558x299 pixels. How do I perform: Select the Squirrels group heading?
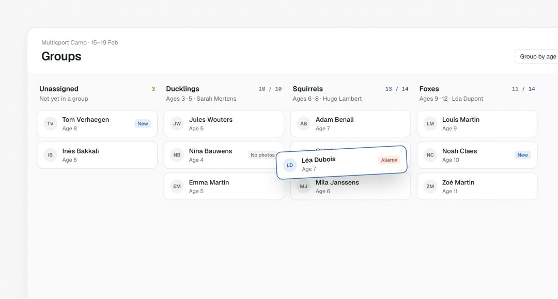308,89
